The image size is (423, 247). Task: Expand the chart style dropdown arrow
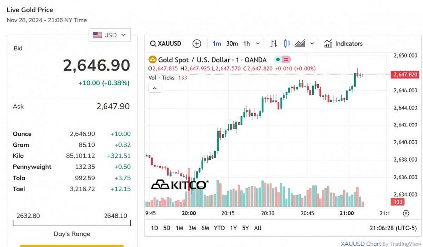(312, 44)
